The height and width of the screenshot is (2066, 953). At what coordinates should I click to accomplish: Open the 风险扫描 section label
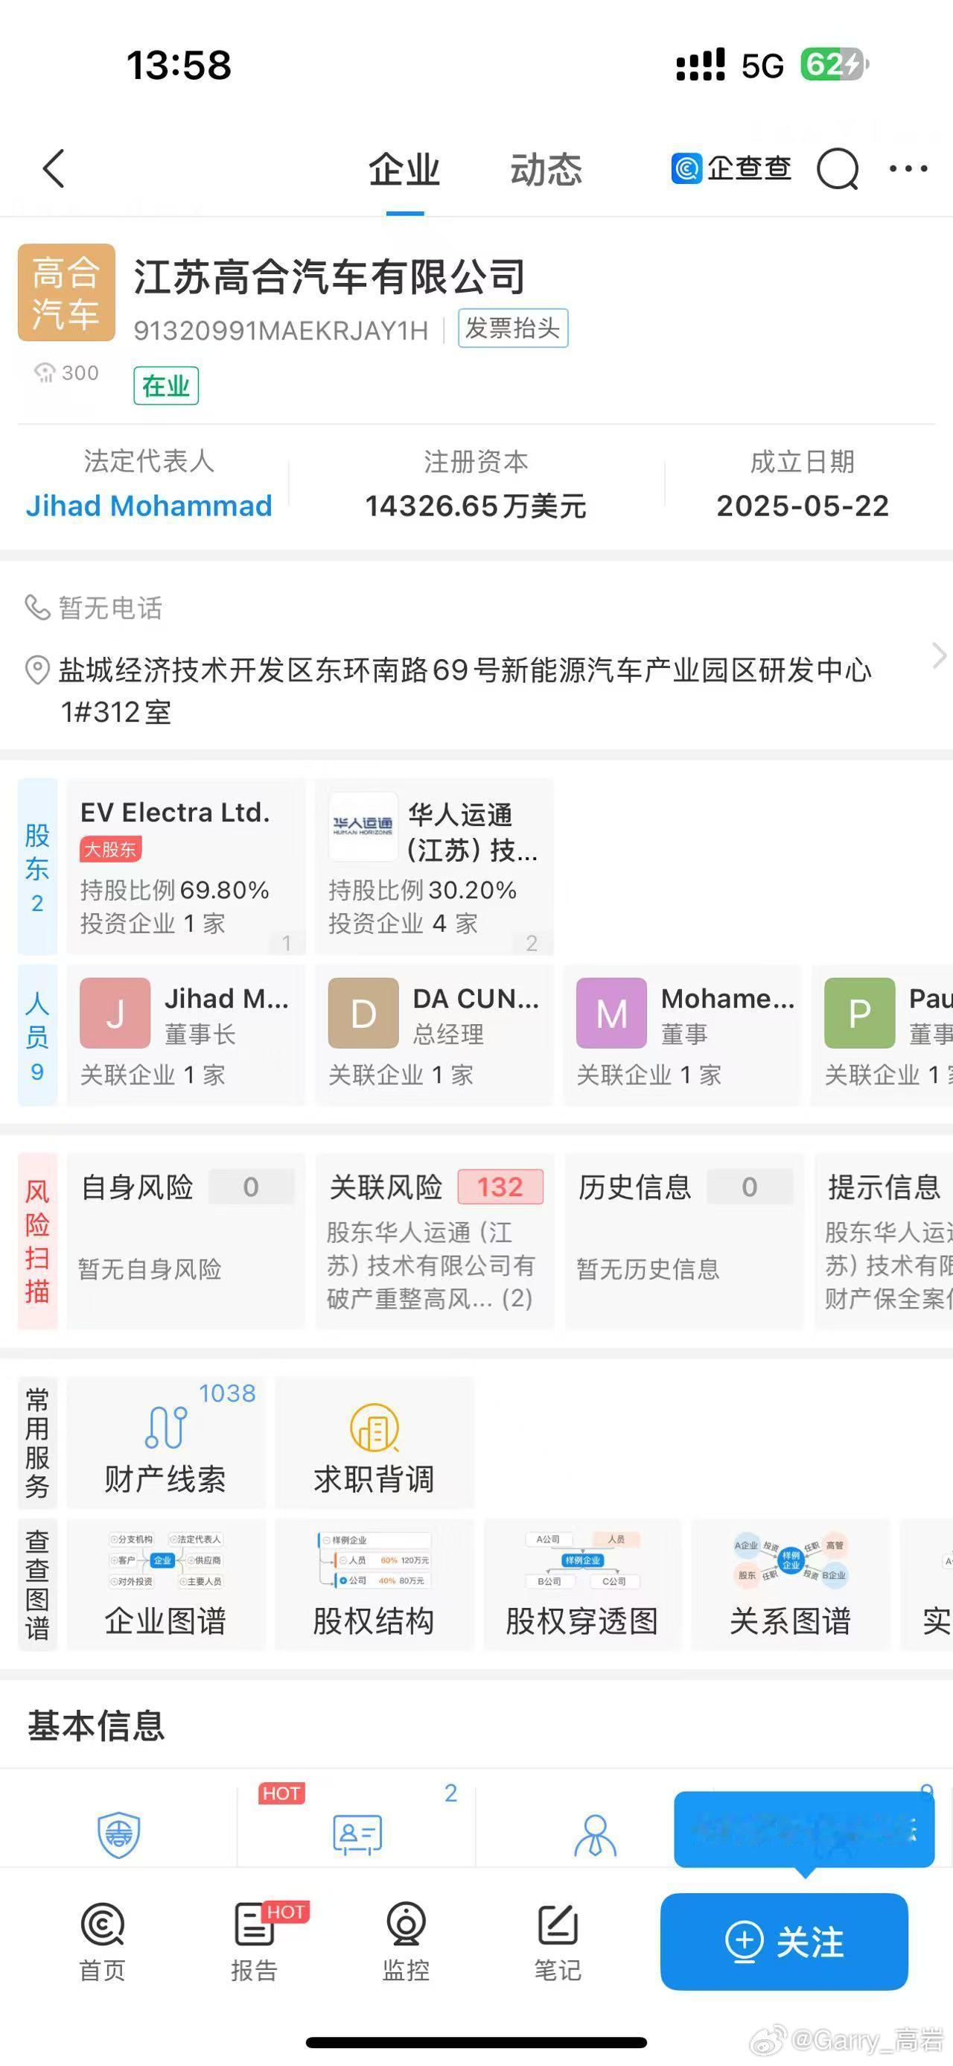(38, 1241)
